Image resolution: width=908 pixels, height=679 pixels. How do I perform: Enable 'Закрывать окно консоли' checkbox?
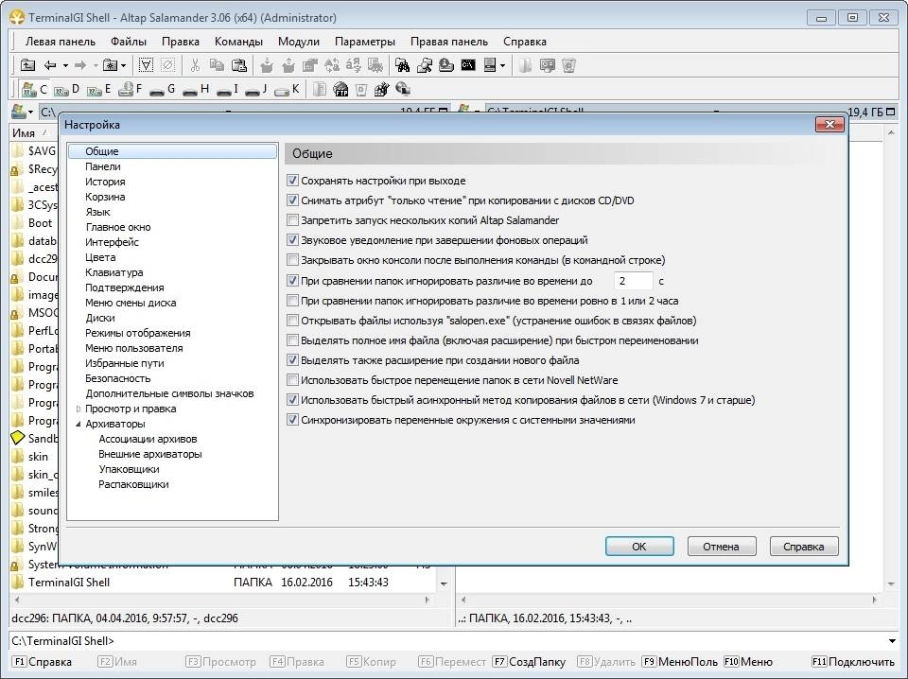292,260
